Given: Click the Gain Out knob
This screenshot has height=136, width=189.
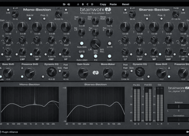Looking at the screenshot, I should coord(96,21).
